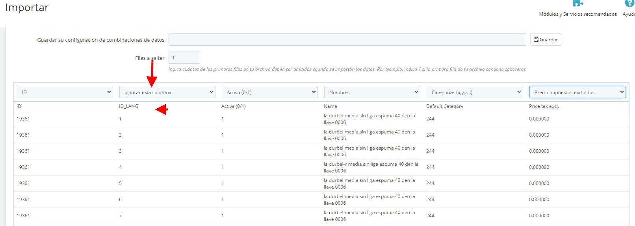Select the row with ID_LANG 7
This screenshot has width=635, height=226.
coord(321,216)
